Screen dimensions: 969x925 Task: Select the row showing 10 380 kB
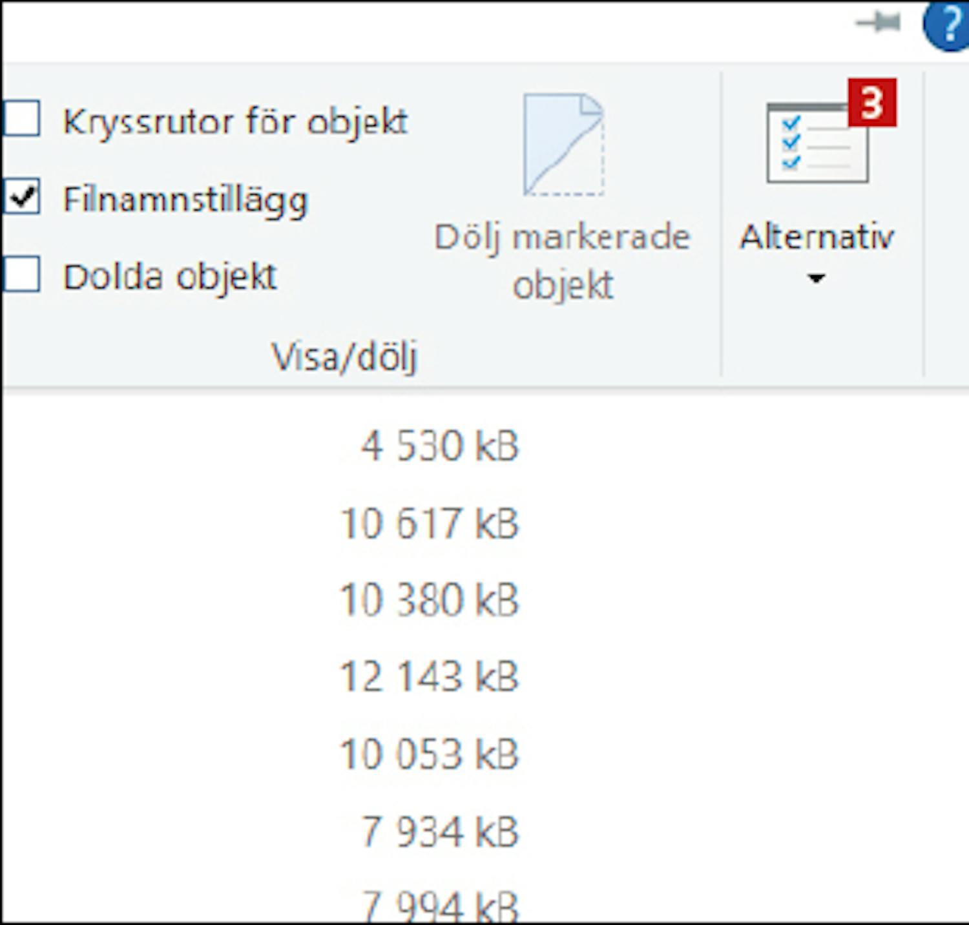(x=429, y=600)
